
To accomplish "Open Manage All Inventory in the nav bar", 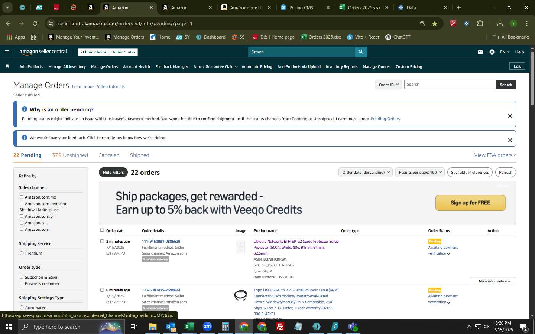I will pos(67,67).
